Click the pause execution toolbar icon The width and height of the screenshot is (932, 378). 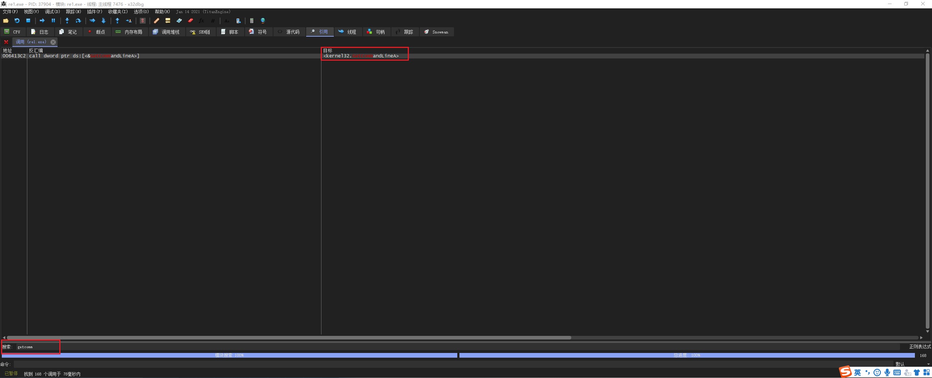point(53,21)
